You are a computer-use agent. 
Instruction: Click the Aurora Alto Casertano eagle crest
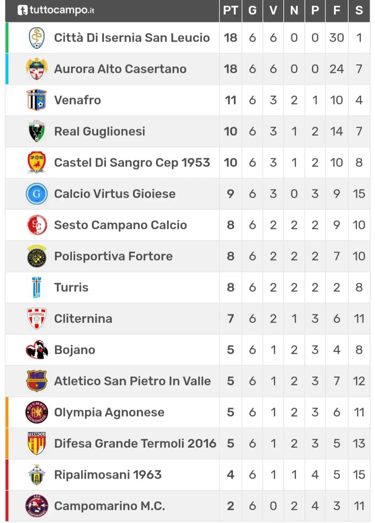coord(37,69)
